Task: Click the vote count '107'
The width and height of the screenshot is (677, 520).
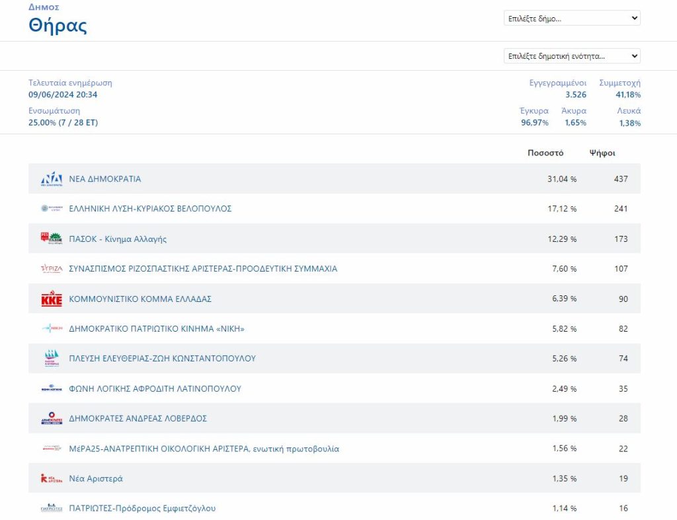Action: (621, 268)
